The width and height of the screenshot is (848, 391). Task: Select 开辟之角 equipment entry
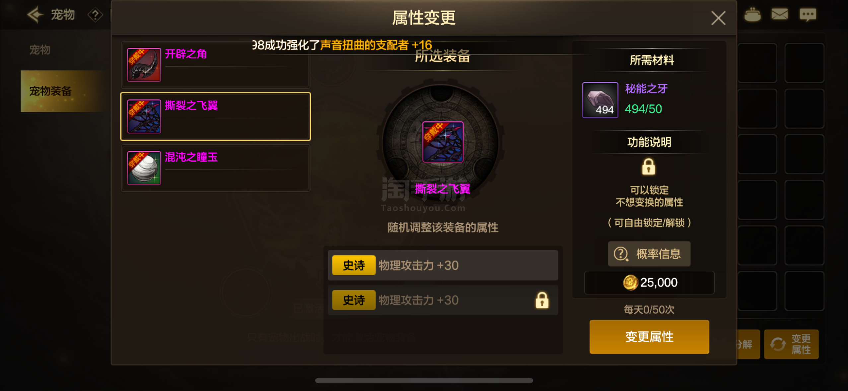tap(216, 65)
